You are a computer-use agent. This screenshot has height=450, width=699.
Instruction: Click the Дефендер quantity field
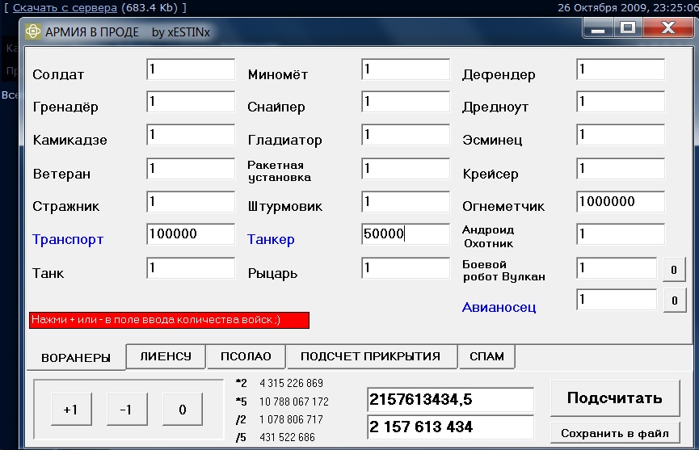click(621, 69)
